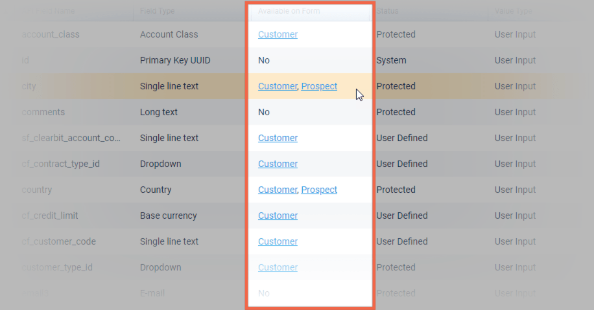Screen dimensions: 594x310
Task: Open the Prospect link in city row
Action: [319, 86]
